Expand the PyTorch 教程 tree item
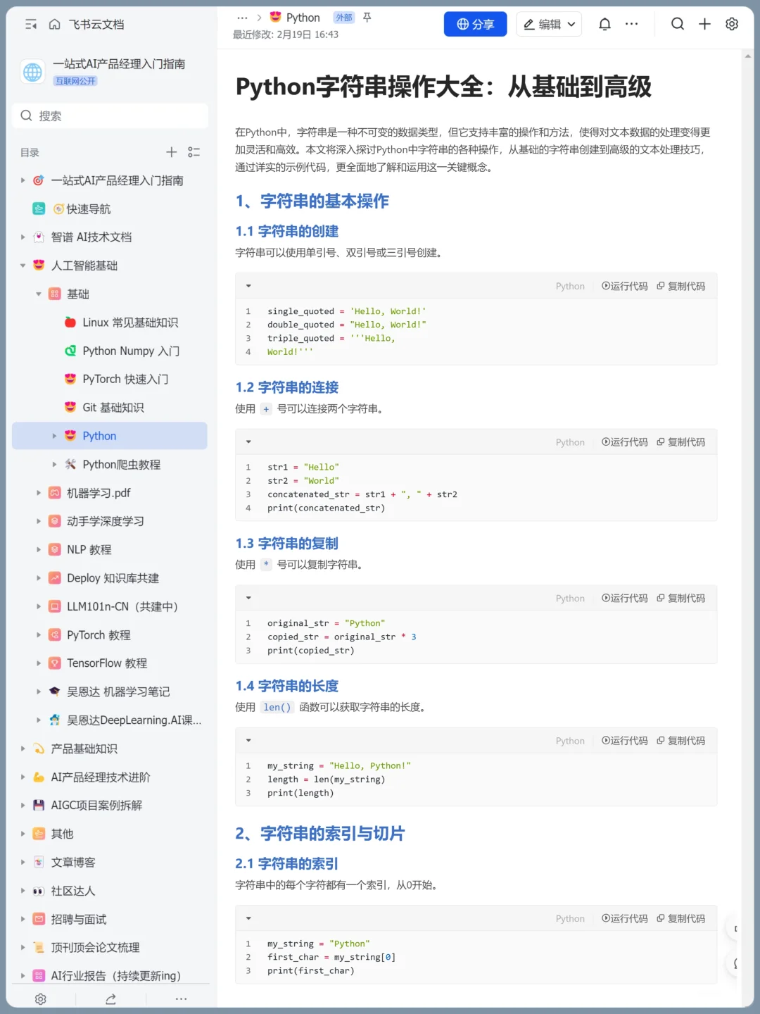This screenshot has width=760, height=1014. tap(39, 634)
